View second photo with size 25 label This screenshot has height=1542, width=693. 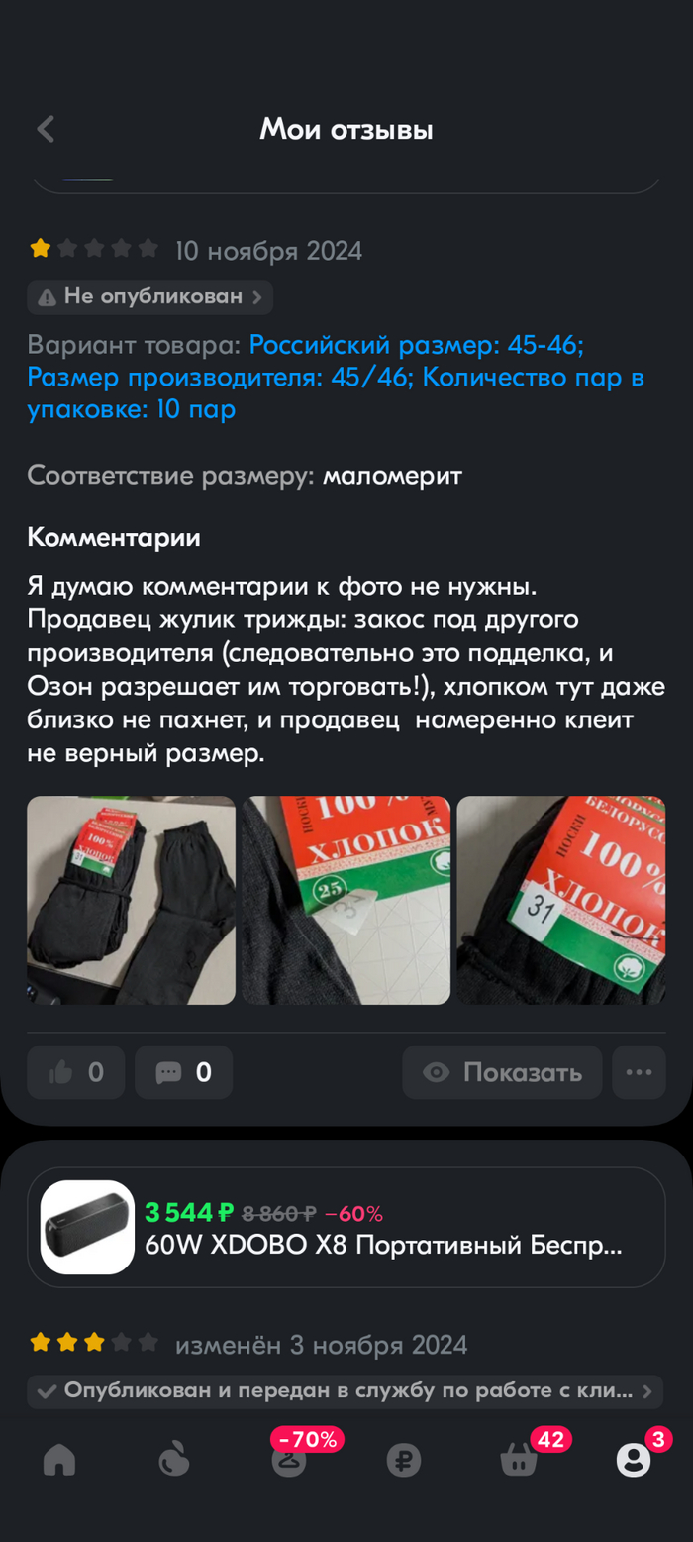click(x=346, y=900)
